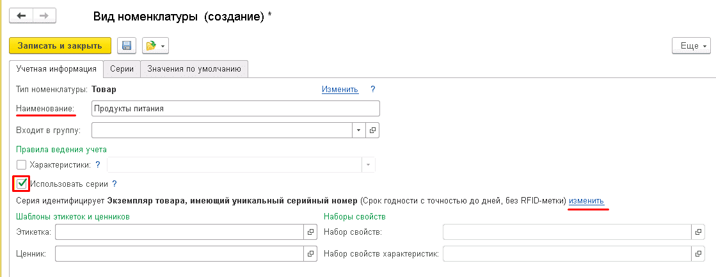
Task: Click open button of Набор свойств характеристик field
Action: 698,254
